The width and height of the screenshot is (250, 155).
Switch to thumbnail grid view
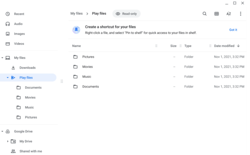(x=216, y=14)
